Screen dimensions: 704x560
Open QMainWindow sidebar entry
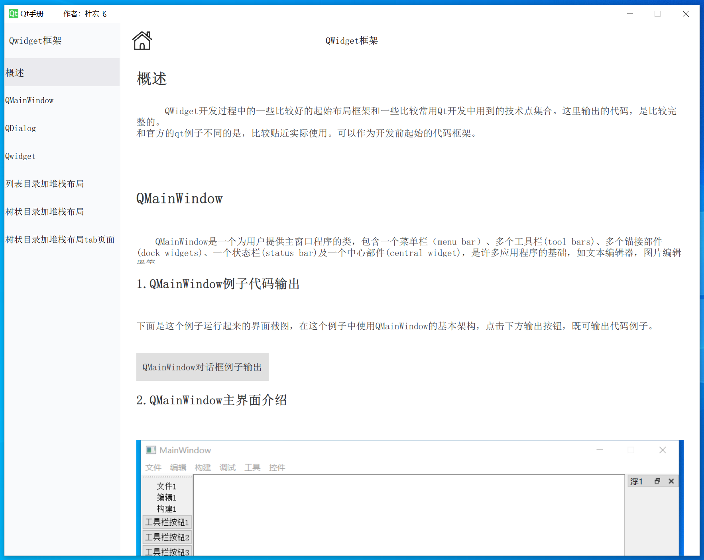point(62,100)
